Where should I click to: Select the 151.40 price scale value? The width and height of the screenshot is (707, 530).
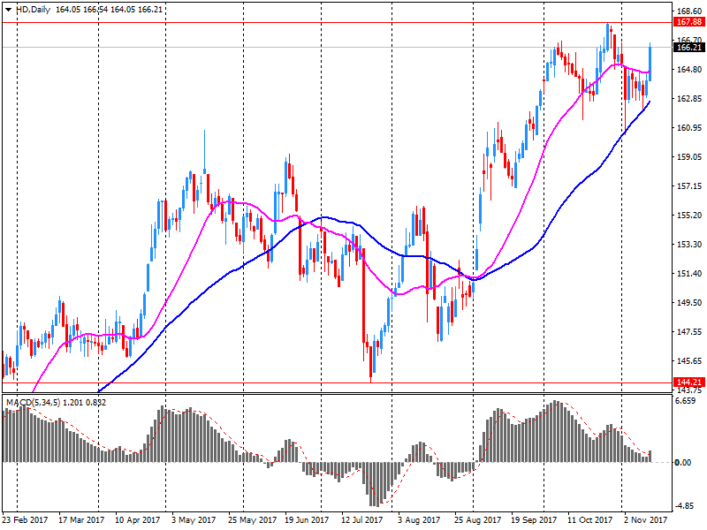pos(689,274)
